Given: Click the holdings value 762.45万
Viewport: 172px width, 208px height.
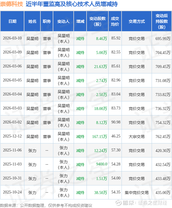Looking at the screenshot, I should pos(163,137).
